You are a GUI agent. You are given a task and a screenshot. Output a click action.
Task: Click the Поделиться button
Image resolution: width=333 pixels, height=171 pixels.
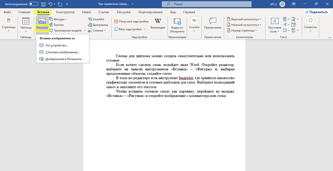coord(316,12)
